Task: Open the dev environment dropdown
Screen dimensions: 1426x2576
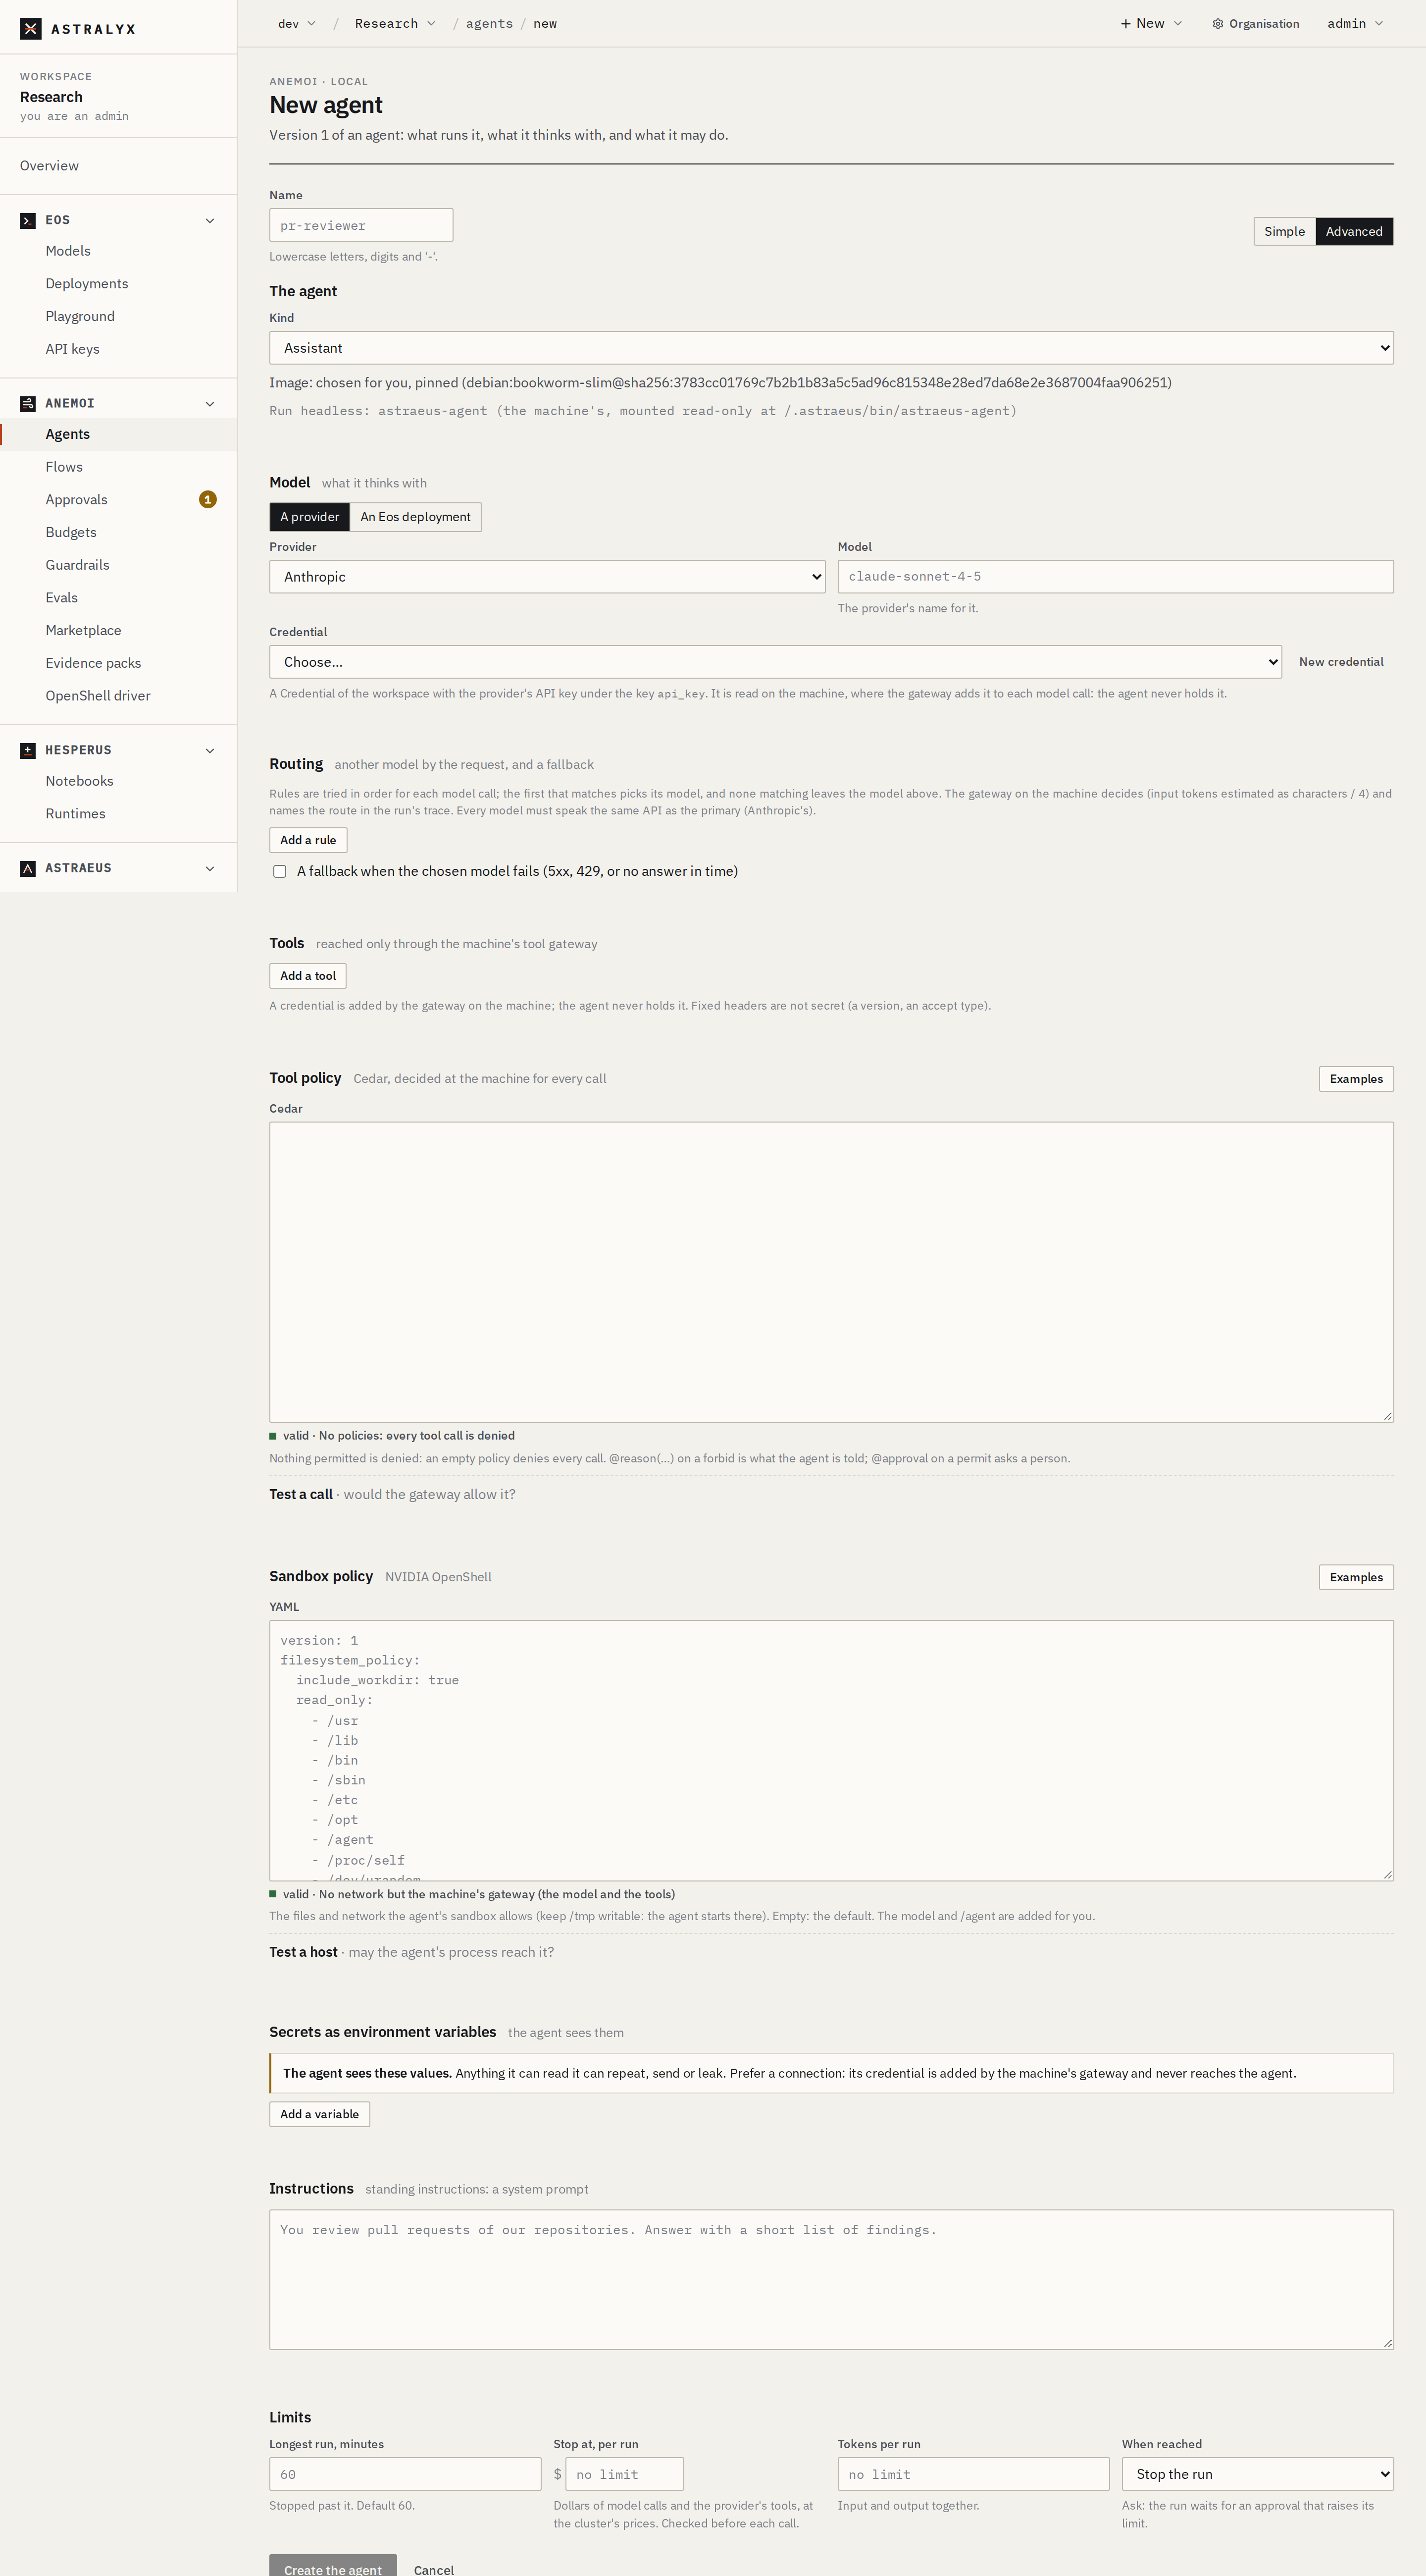Action: (x=297, y=24)
